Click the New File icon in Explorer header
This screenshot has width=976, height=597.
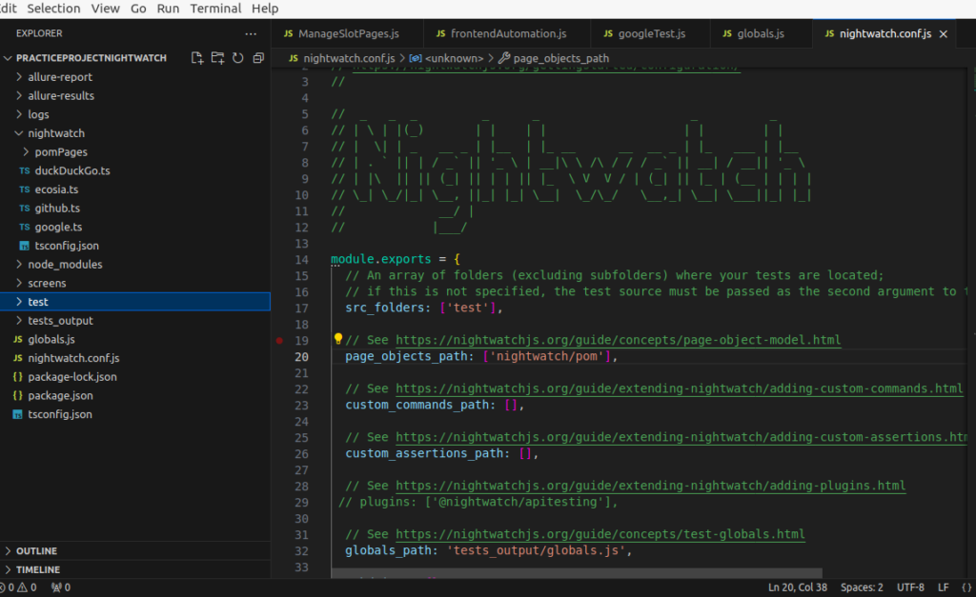click(x=197, y=58)
